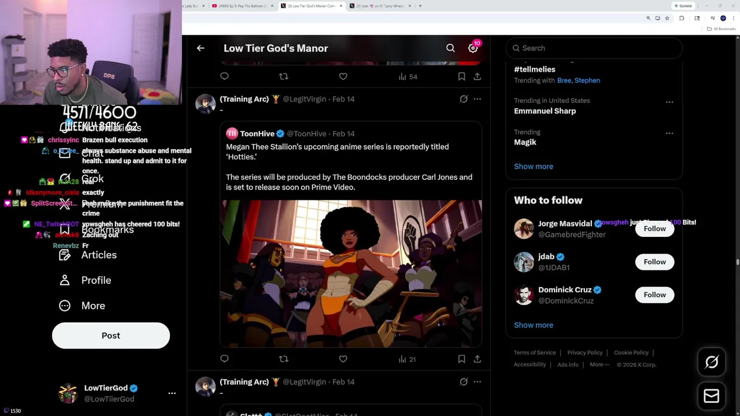
Task: Open Articles in the left sidebar
Action: 88,255
